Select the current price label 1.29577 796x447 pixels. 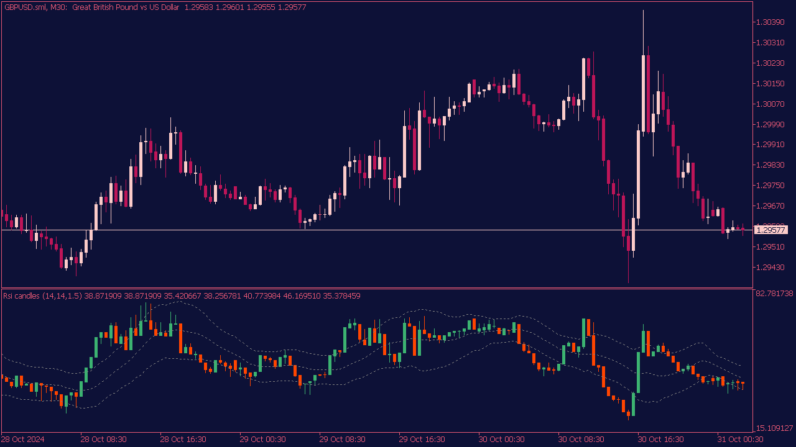pyautogui.click(x=771, y=230)
